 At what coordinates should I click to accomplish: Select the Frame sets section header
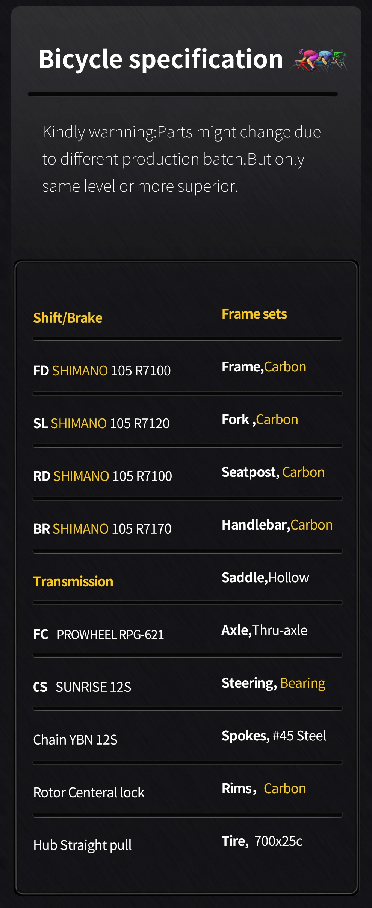coord(254,314)
